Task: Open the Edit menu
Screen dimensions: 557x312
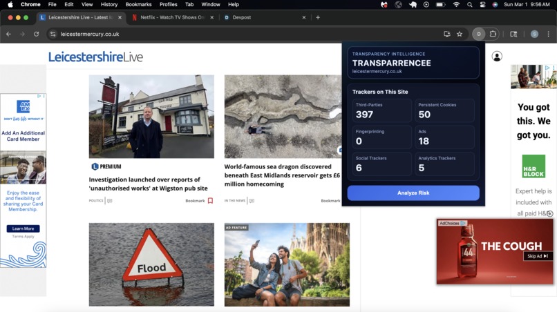Action: pos(69,5)
